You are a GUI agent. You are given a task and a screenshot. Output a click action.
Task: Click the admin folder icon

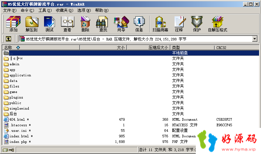click(x=6, y=64)
